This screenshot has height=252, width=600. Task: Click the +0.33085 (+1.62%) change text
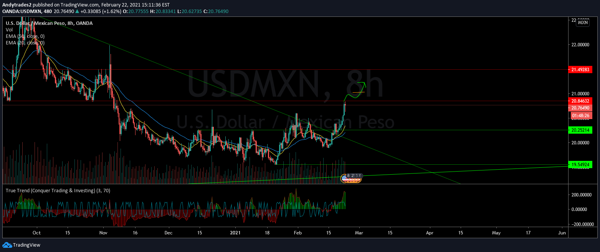(101, 11)
